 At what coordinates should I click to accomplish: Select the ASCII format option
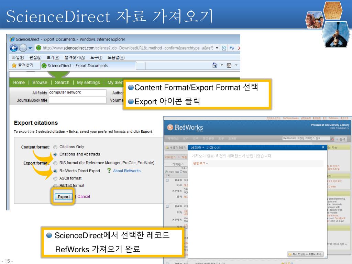coord(55,178)
